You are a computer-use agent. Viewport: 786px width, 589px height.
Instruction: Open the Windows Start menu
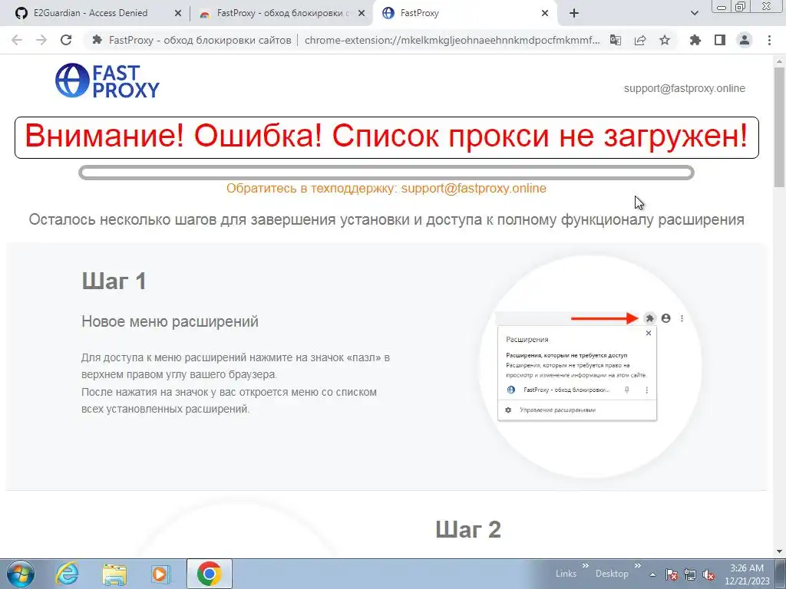[x=20, y=574]
